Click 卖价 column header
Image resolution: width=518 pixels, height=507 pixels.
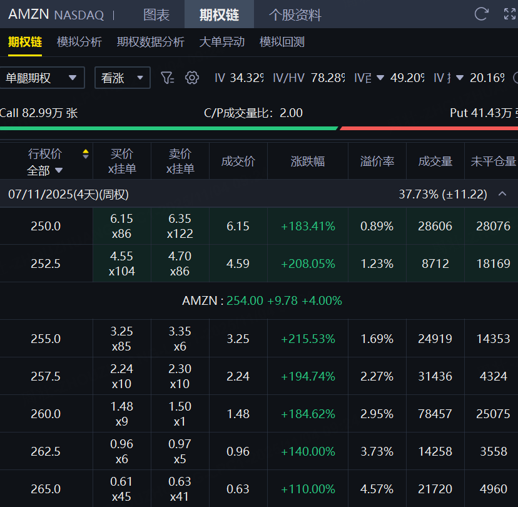[180, 161]
